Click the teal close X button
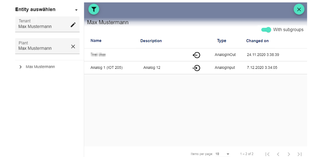 click(298, 9)
